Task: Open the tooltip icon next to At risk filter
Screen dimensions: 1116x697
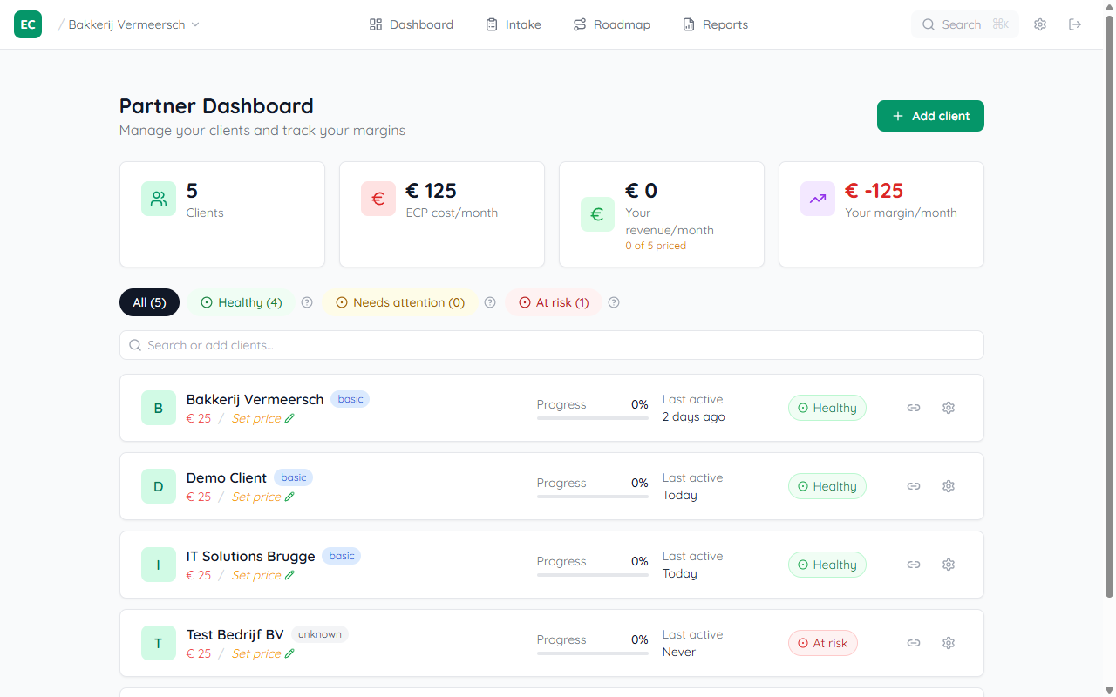Action: click(x=614, y=302)
